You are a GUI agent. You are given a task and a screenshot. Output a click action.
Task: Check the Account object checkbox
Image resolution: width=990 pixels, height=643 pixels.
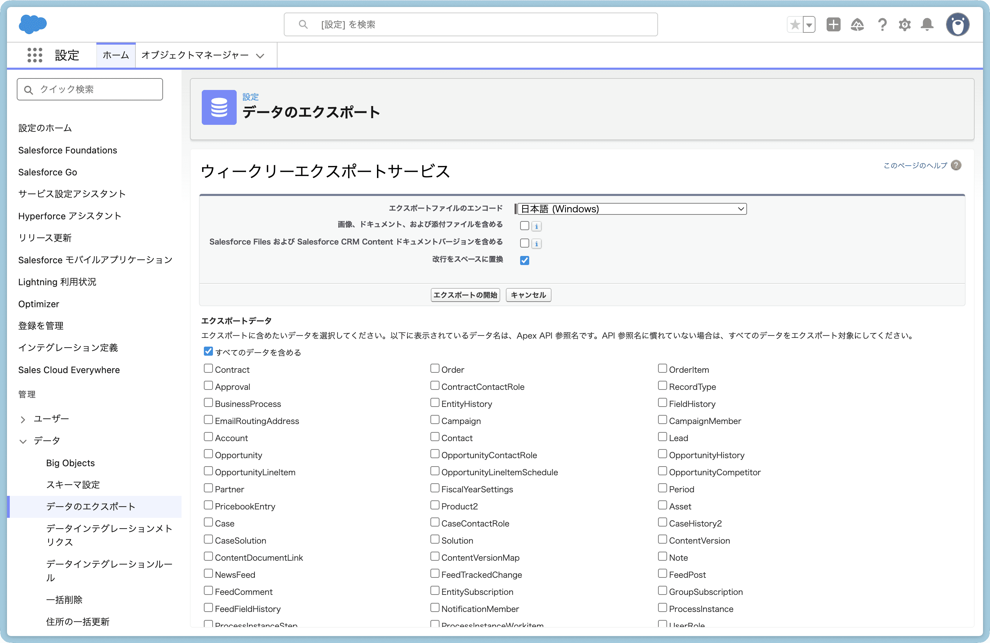coord(208,437)
